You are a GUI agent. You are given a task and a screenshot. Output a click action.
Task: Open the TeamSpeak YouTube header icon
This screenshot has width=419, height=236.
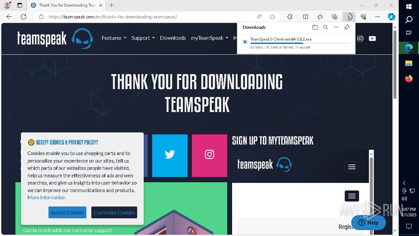click(372, 38)
